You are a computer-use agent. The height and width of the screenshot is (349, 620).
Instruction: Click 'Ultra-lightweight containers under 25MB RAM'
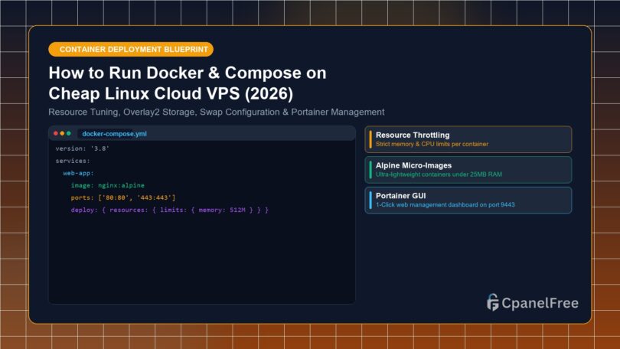(439, 174)
